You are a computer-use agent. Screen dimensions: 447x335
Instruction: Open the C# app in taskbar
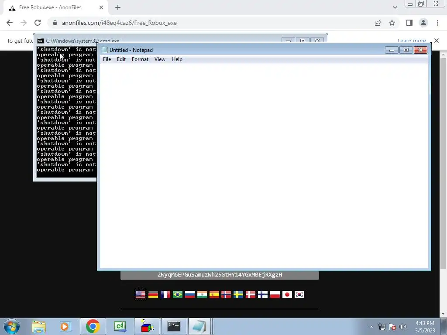[120, 326]
